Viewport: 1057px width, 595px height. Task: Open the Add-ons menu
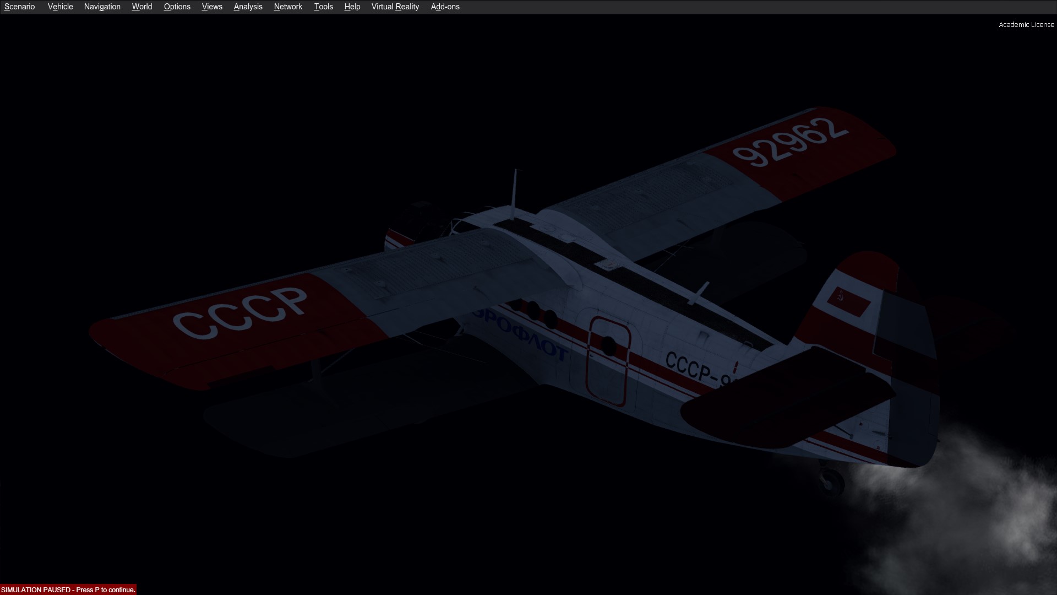pyautogui.click(x=445, y=7)
